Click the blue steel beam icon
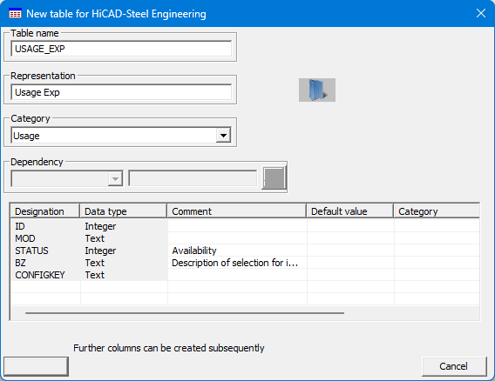Image resolution: width=495 pixels, height=381 pixels. point(317,90)
